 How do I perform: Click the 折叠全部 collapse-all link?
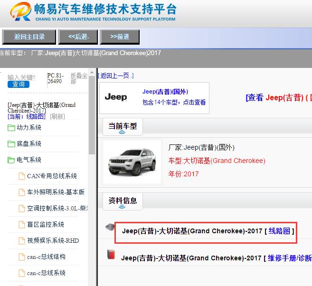coord(79,78)
